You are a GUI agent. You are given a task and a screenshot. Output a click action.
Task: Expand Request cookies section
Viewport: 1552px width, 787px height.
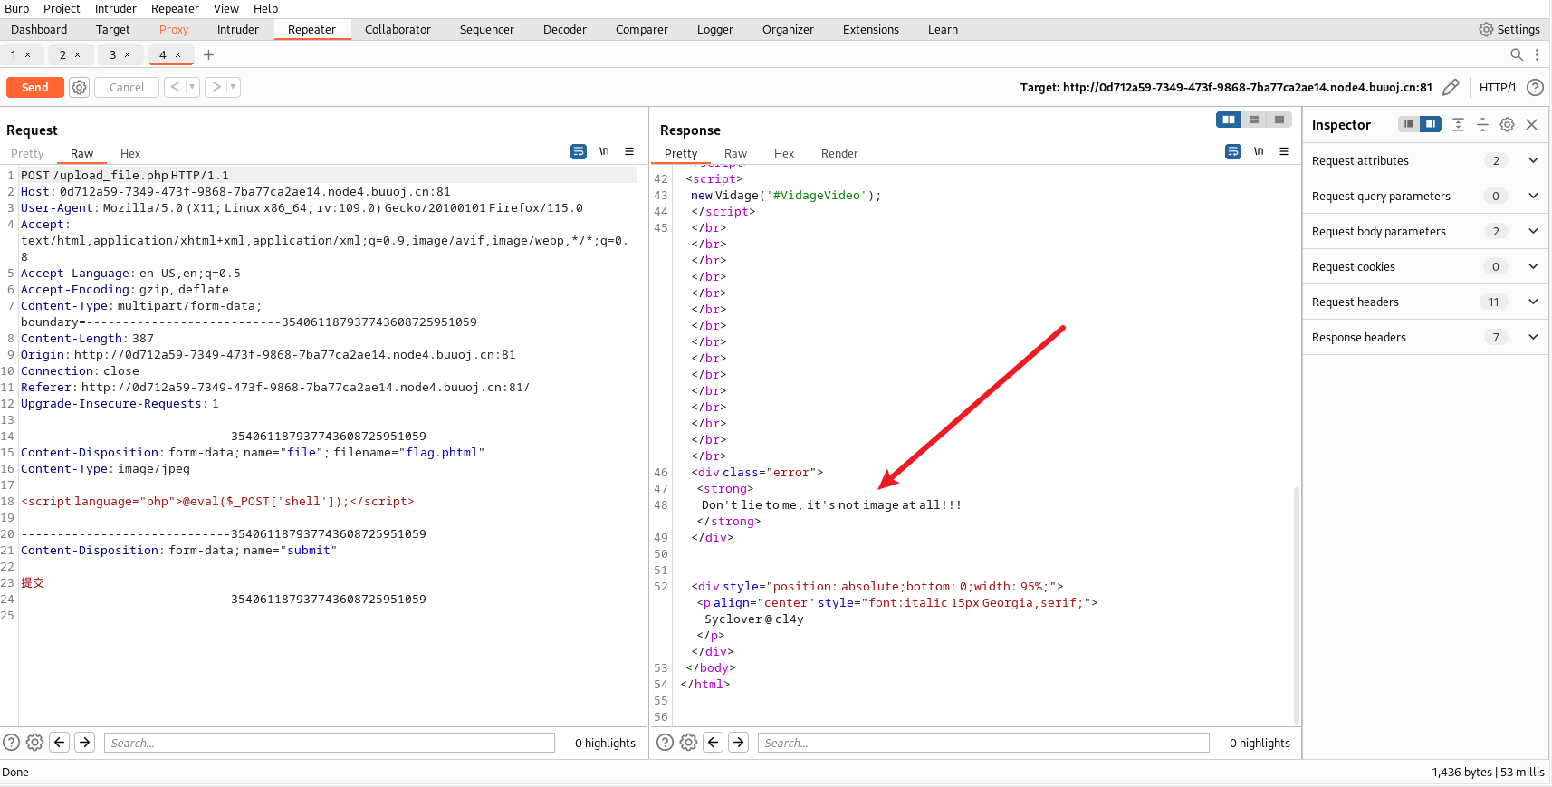1426,266
